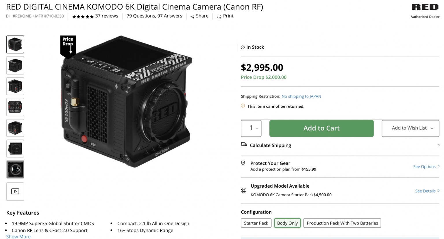Open the 37 reviews link
Image resolution: width=444 pixels, height=239 pixels.
[106, 16]
